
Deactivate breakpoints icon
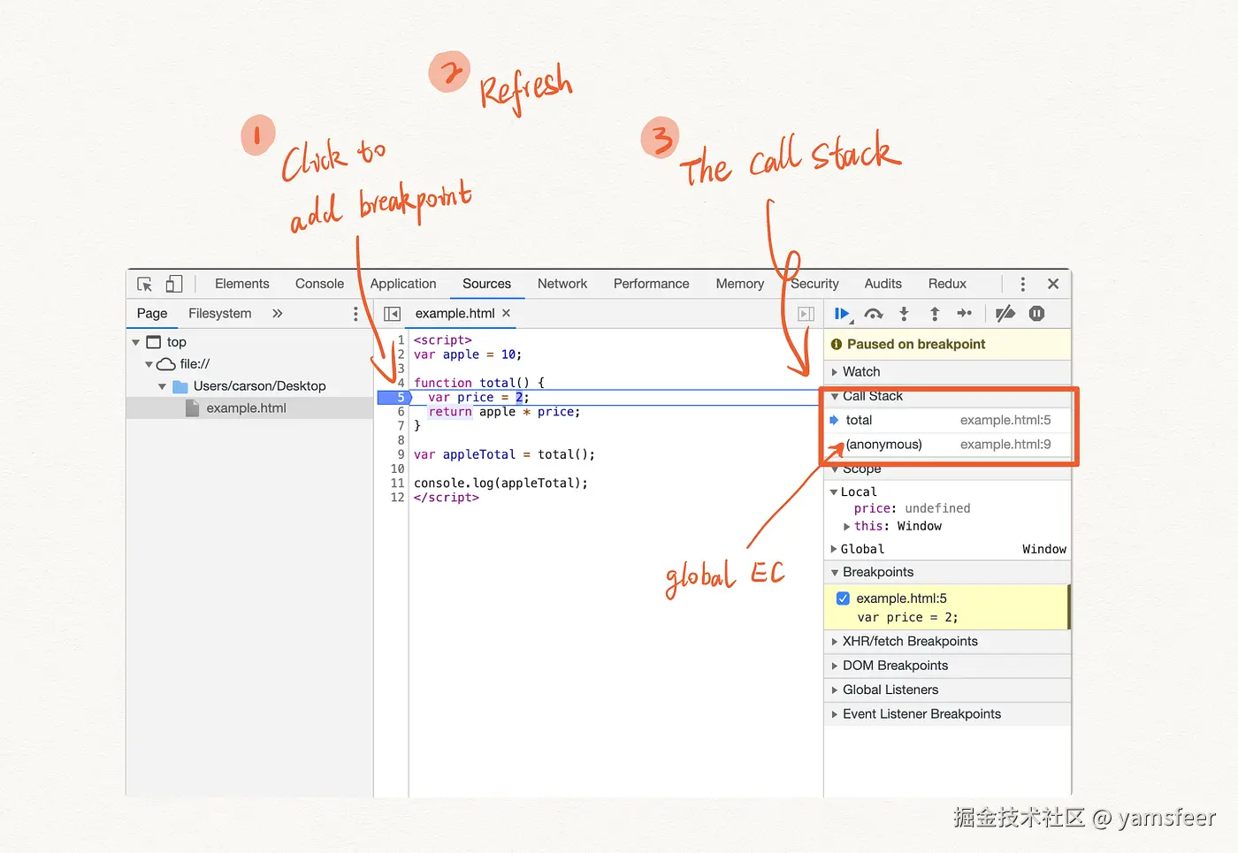1005,314
